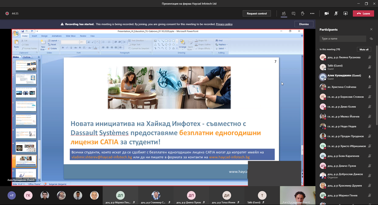Click the PowerPoint Office button
378x205 pixels.
point(16,33)
